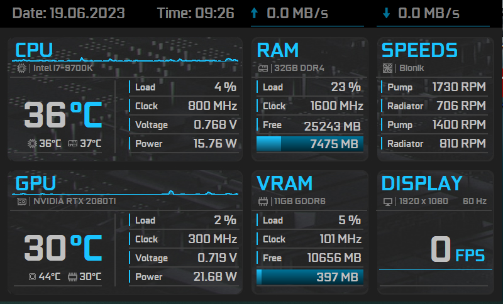Image resolution: width=503 pixels, height=304 pixels.
Task: Click the small icon beside 37°C reading
Action: point(72,144)
